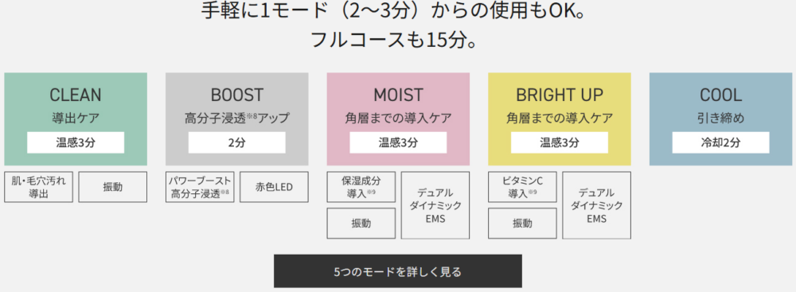Click the 肌・毛穴汚れ導出 feature box

pos(38,187)
